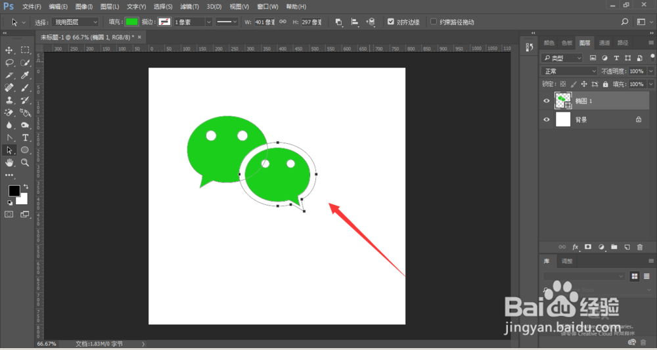Viewport: 657px width, 350px height.
Task: Select the Lasso tool
Action: 9,63
